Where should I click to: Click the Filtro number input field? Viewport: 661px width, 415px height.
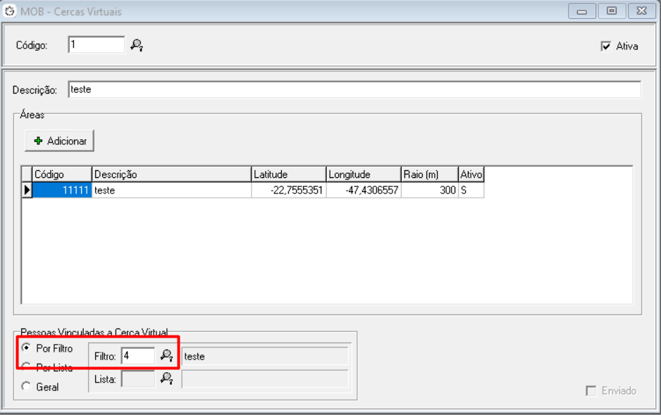(x=137, y=356)
